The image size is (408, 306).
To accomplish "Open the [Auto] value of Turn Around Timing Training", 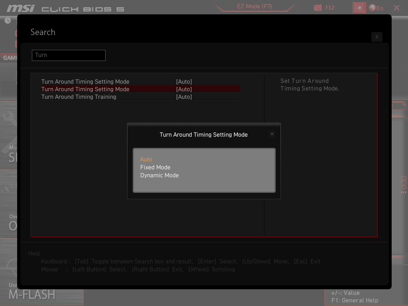I will click(184, 97).
